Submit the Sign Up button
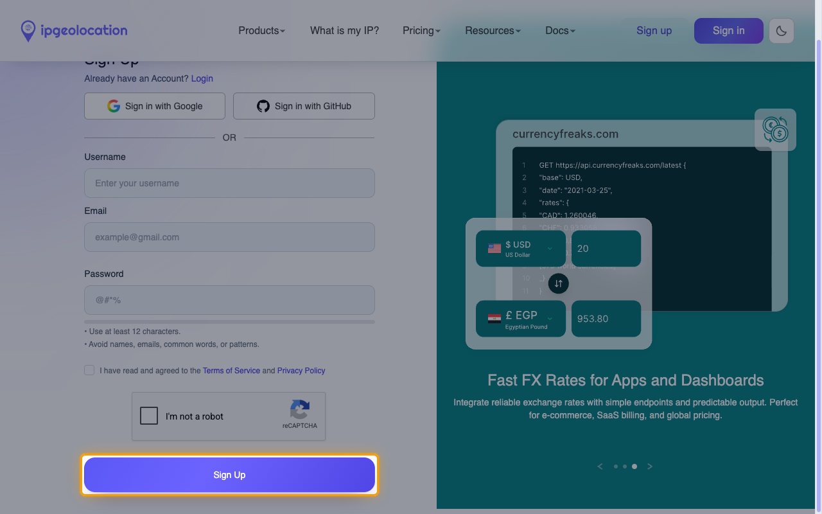822x514 pixels. 229,475
